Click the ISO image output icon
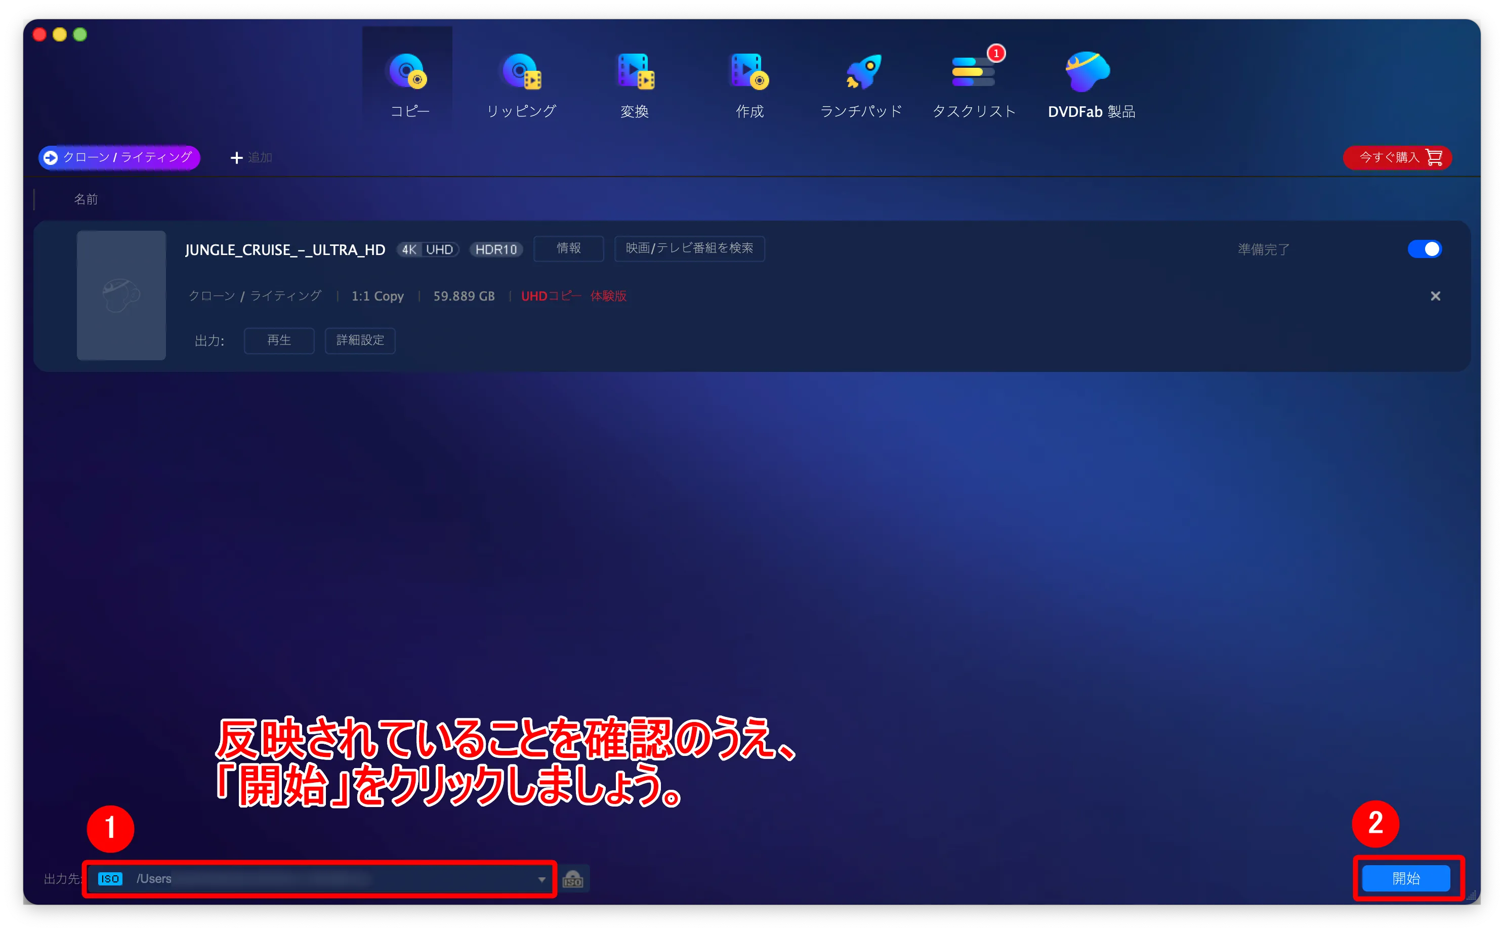1504x932 pixels. pyautogui.click(x=573, y=879)
